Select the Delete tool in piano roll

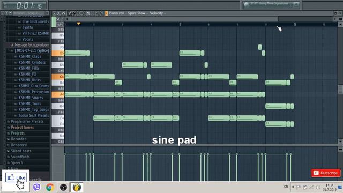click(x=79, y=13)
